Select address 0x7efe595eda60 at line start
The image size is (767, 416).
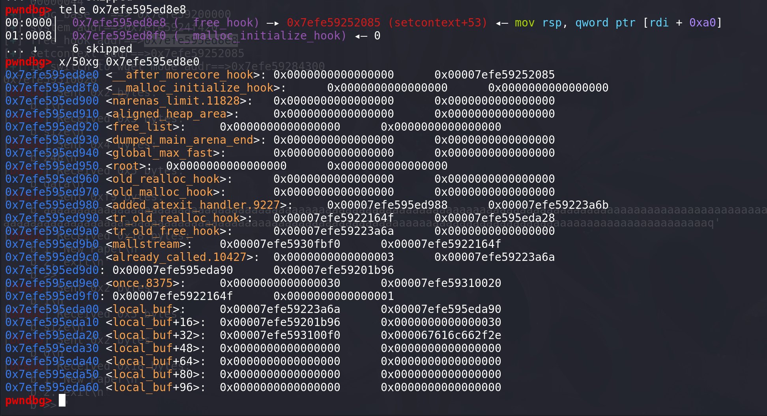(x=52, y=387)
